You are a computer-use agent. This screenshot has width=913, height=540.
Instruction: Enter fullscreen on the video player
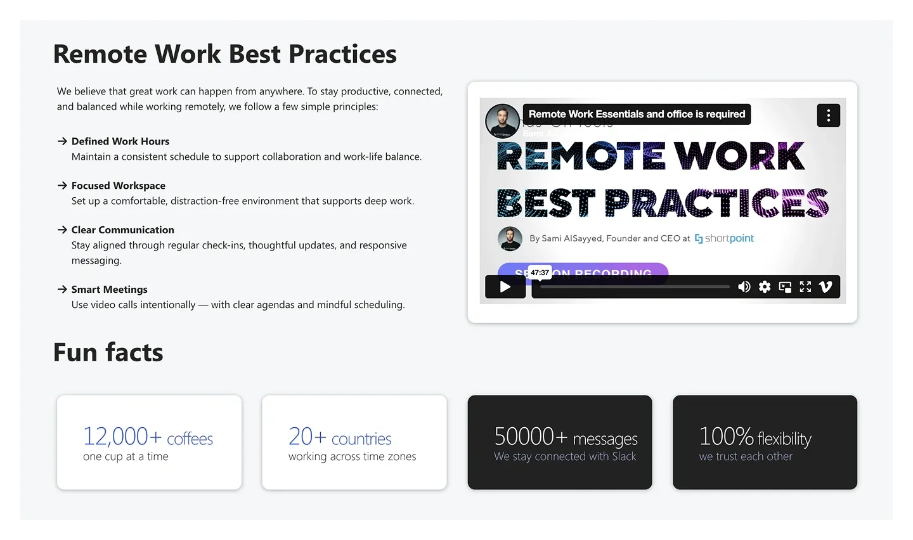point(805,286)
